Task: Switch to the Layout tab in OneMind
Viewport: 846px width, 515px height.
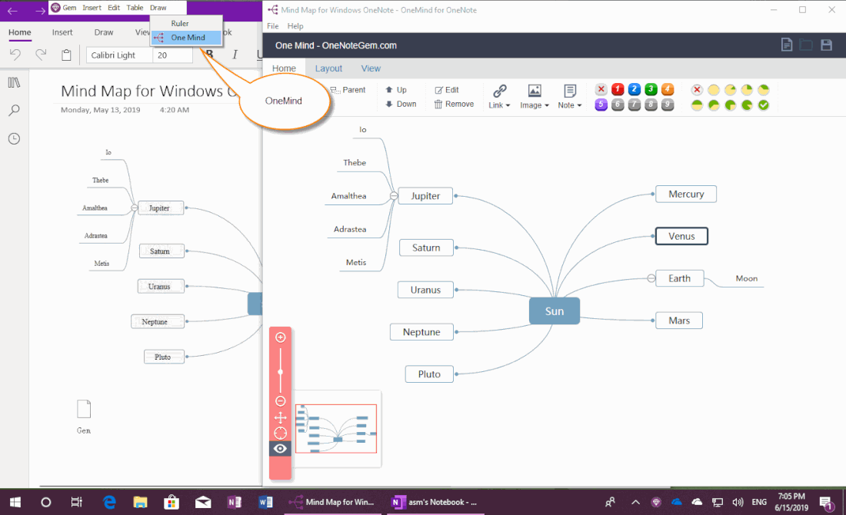Action: [328, 68]
